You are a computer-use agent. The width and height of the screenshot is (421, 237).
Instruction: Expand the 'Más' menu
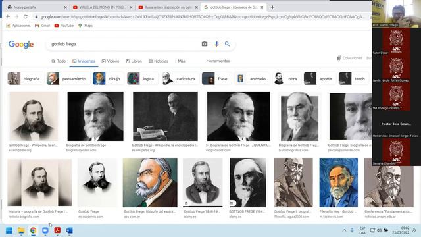(180, 61)
